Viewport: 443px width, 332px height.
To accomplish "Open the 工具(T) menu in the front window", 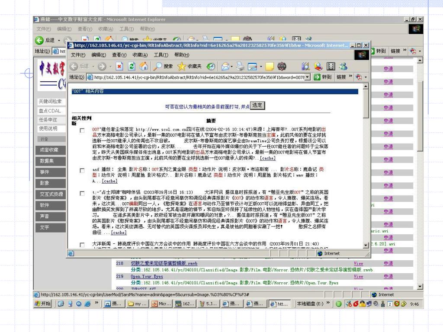I will point(161,55).
